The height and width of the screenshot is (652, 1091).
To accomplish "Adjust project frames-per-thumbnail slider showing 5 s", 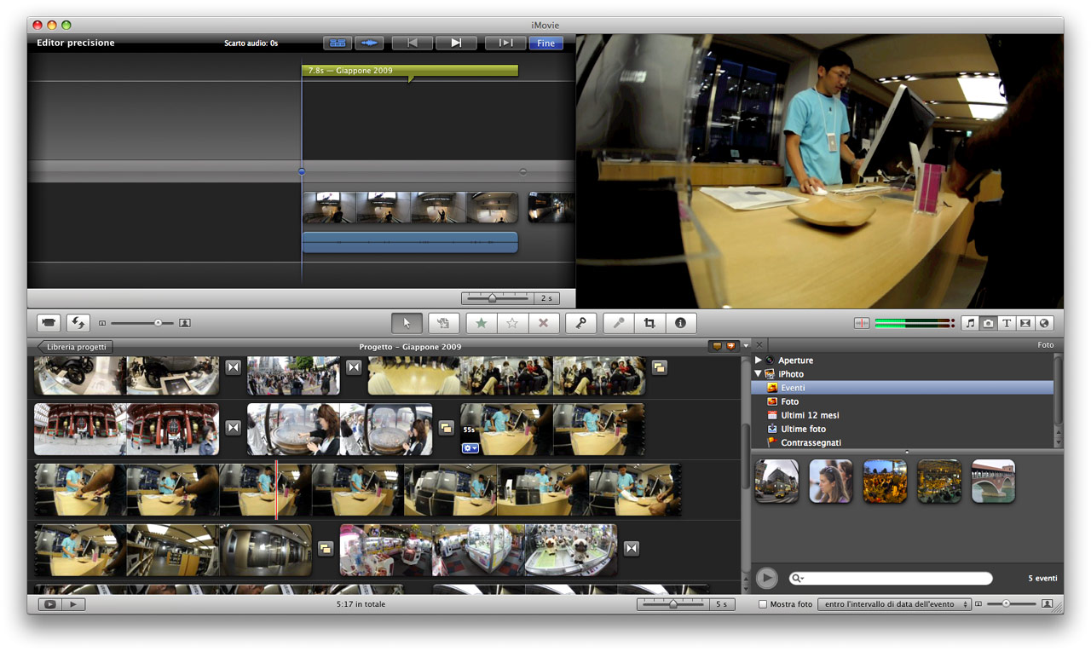I will (x=673, y=604).
